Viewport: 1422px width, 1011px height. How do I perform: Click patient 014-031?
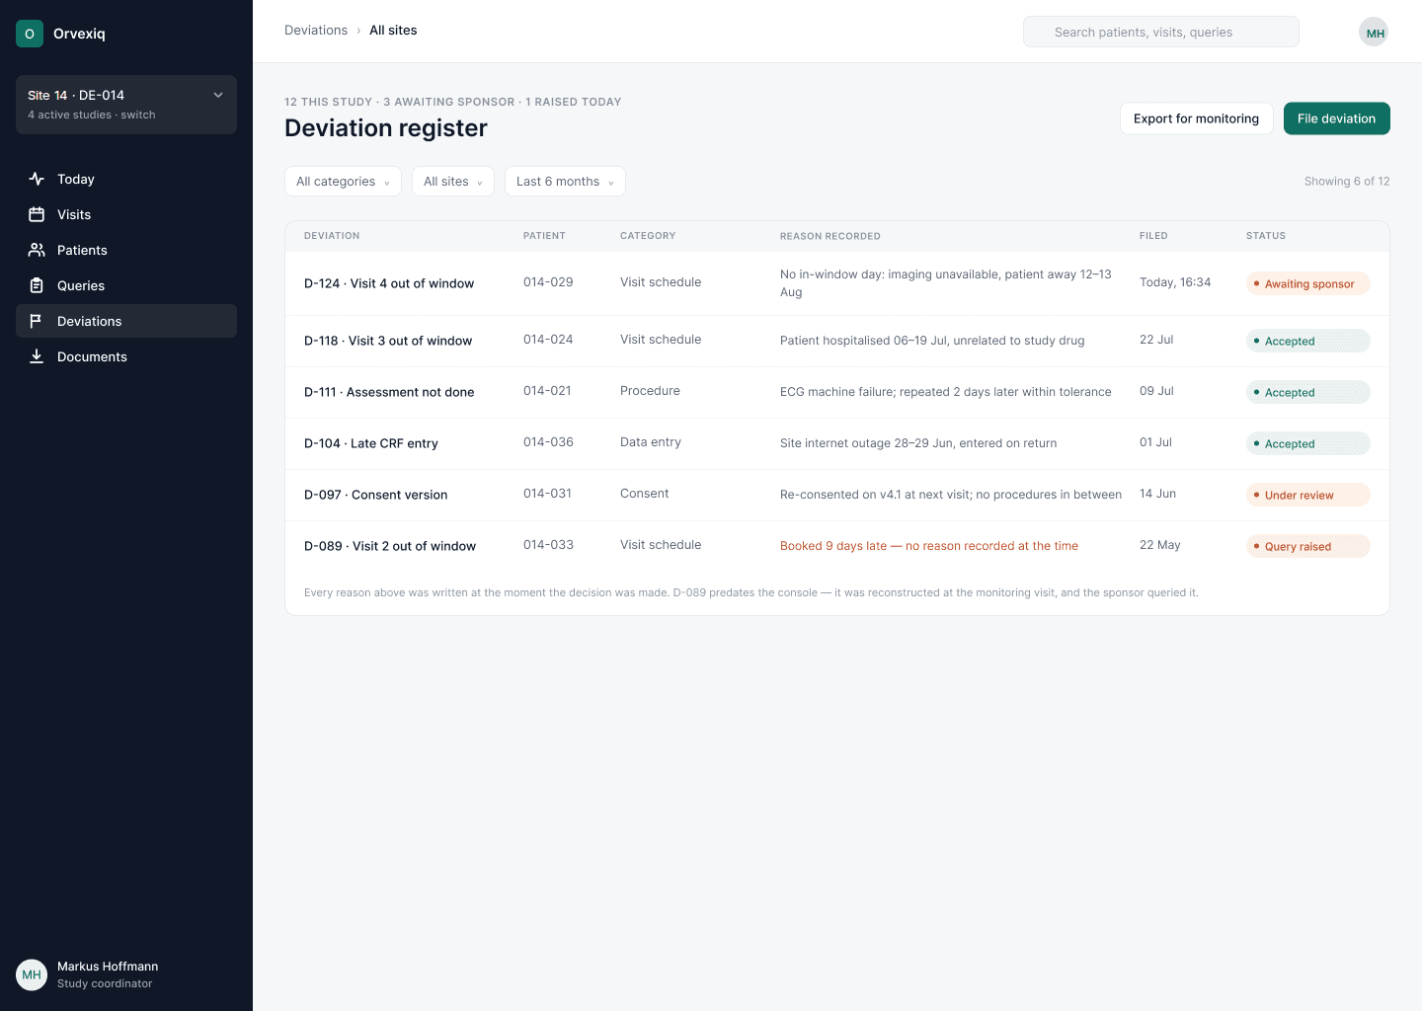[x=547, y=494]
